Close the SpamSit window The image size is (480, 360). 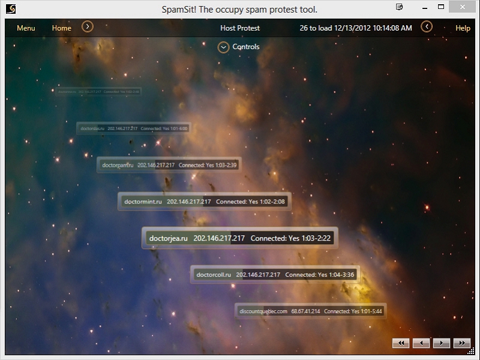462,7
